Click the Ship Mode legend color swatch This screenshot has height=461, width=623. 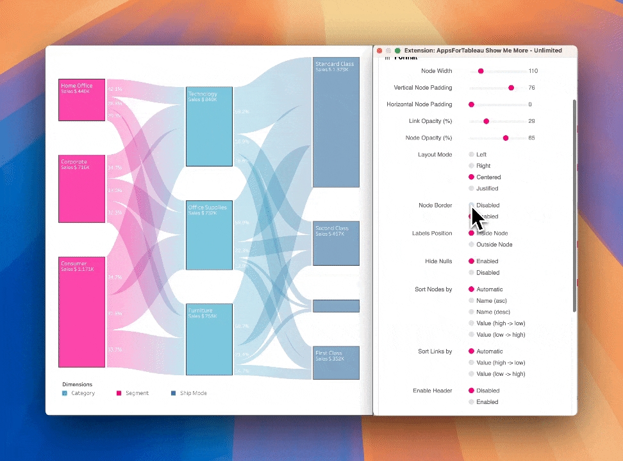tap(174, 393)
